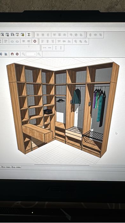This screenshot has height=223, width=125.
Task: Open the zoom level dropdown
Action: click(x=31, y=54)
